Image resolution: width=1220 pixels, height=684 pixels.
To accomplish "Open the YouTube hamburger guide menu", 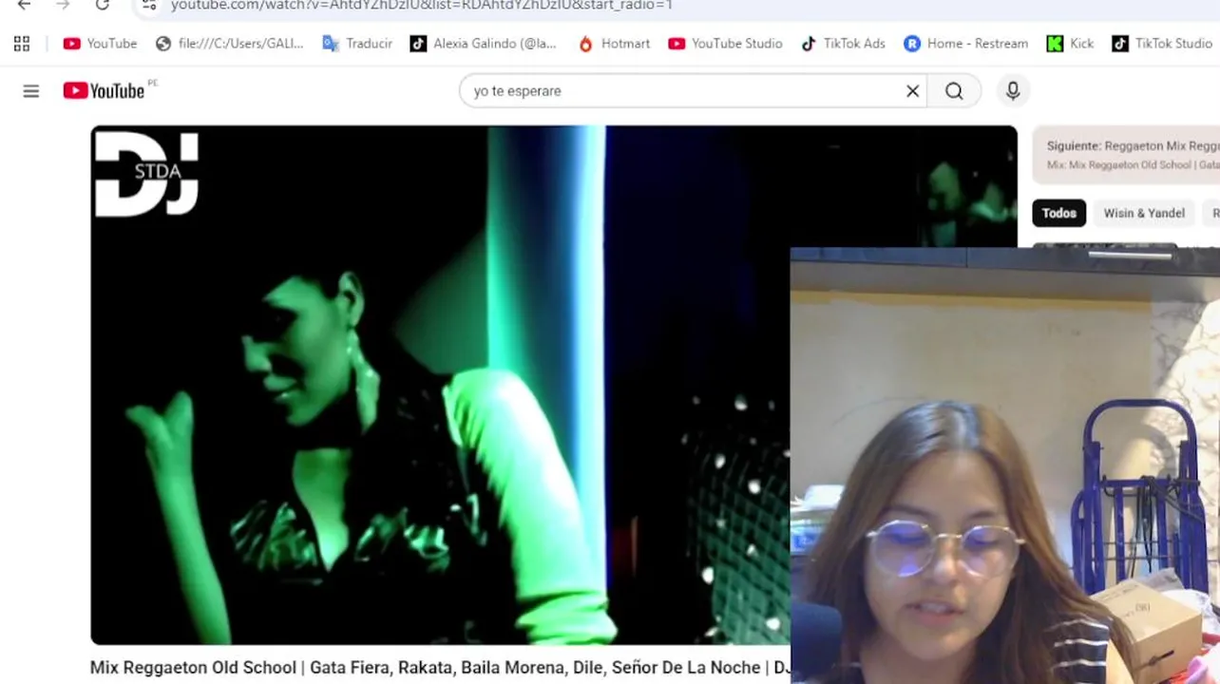I will tap(31, 91).
